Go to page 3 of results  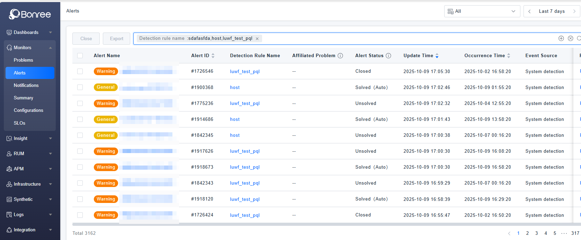tap(536, 233)
